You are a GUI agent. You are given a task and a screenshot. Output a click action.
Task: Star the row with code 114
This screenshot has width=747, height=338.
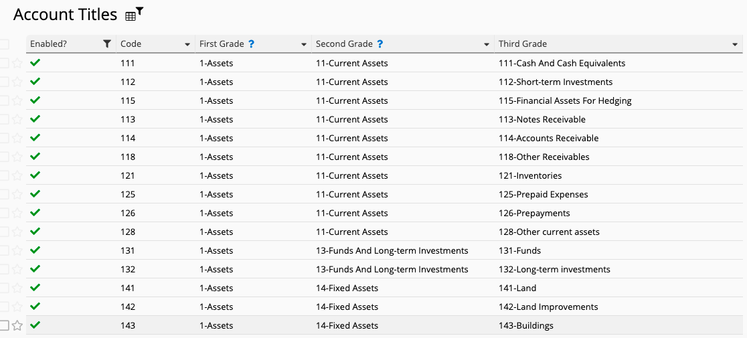click(17, 138)
